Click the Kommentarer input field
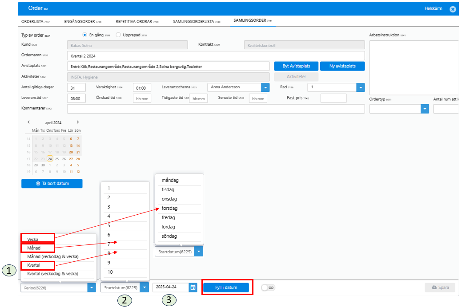The width and height of the screenshot is (462, 307). 216,109
